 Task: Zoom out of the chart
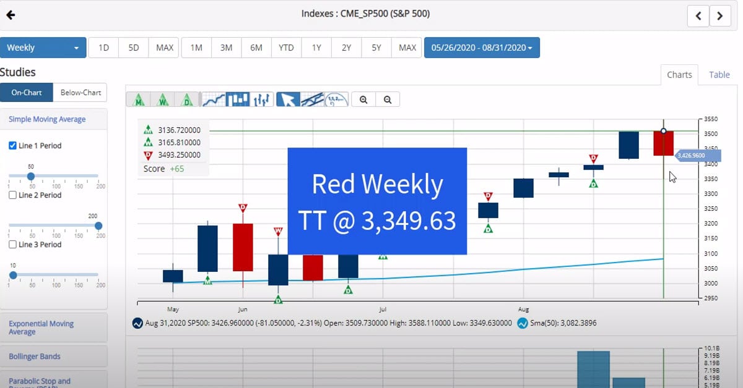(388, 99)
